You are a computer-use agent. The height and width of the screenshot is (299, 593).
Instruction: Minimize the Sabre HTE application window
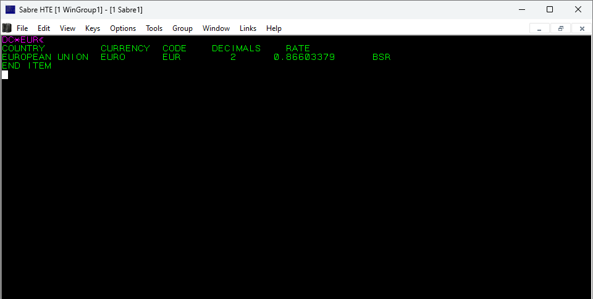point(521,9)
